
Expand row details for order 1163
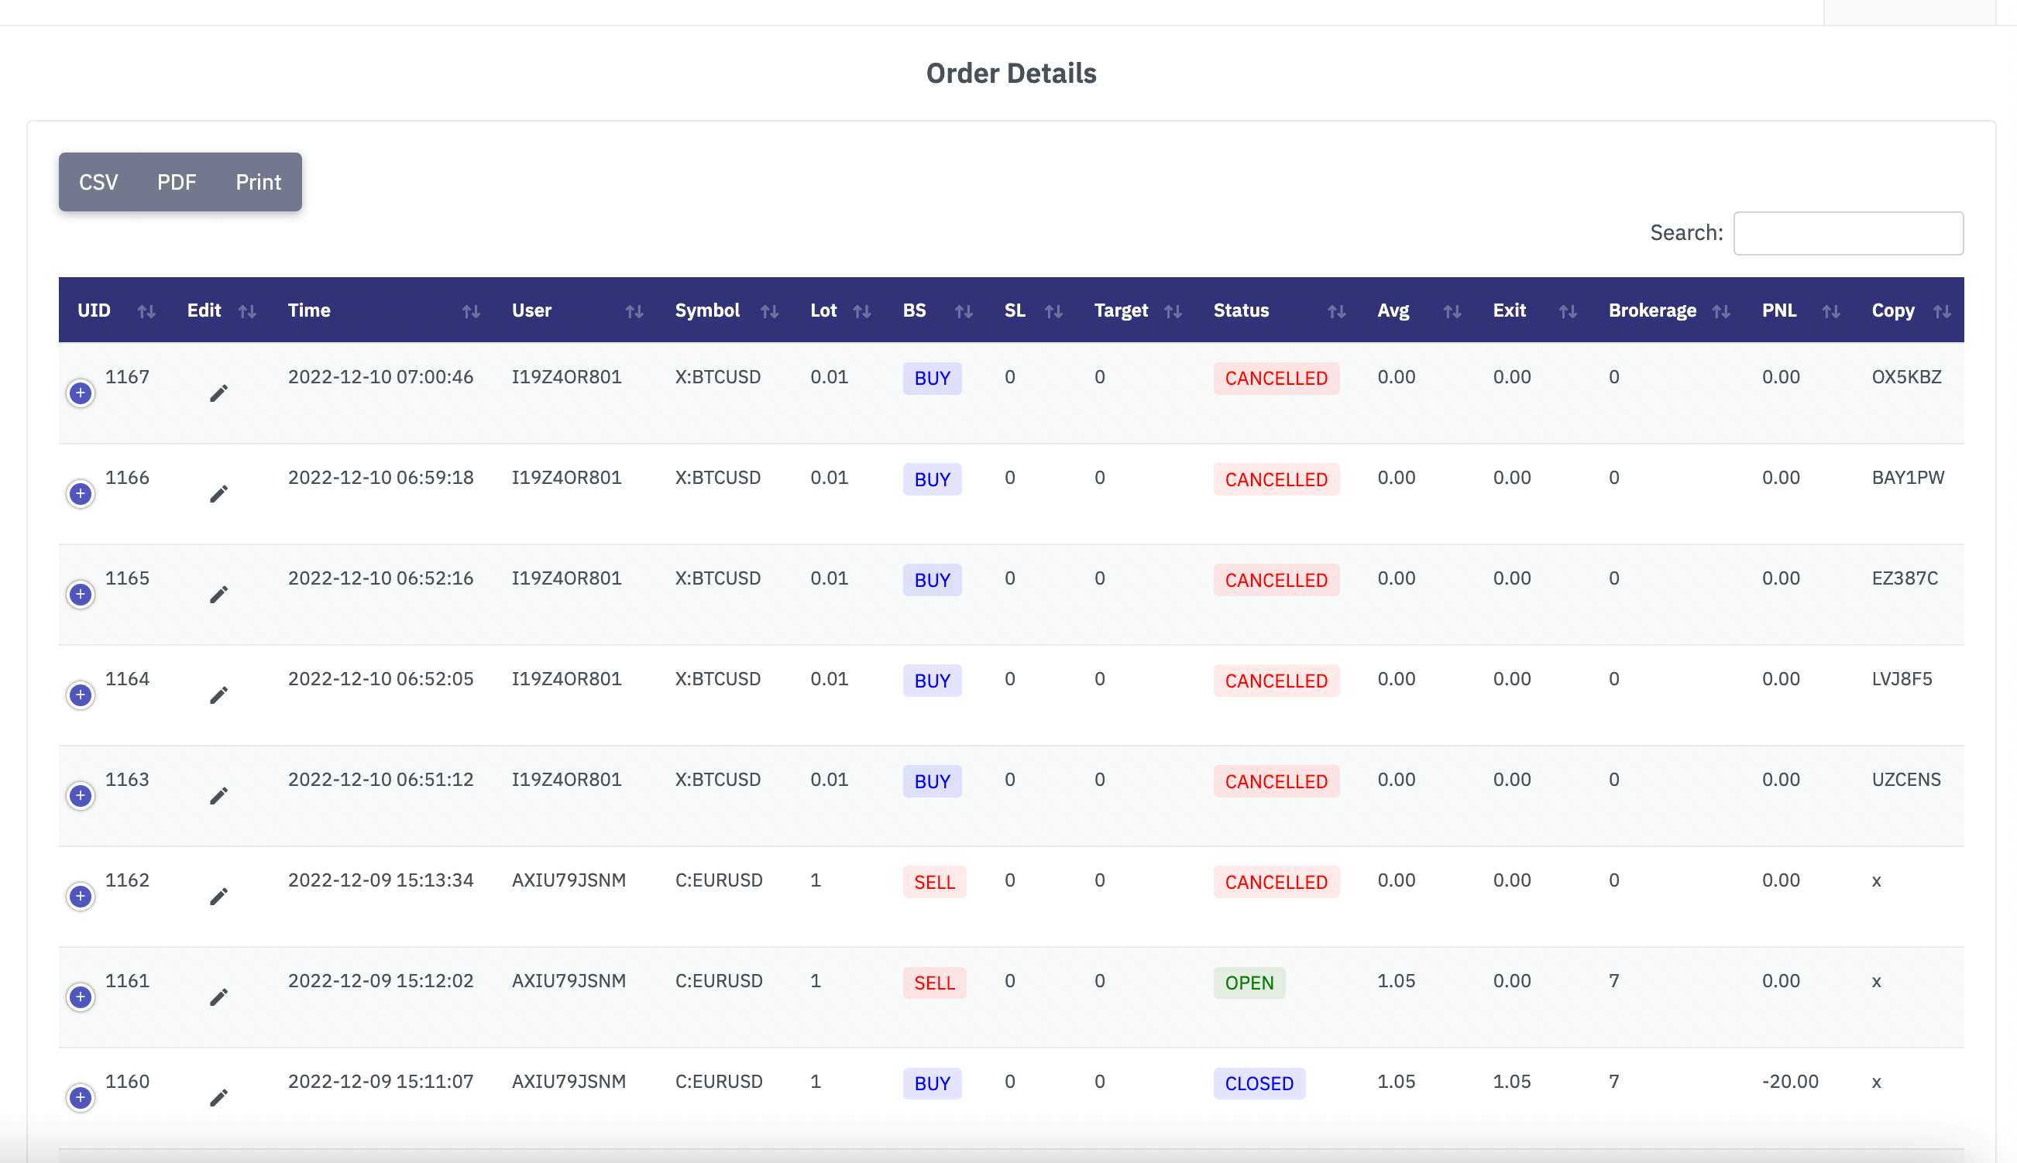tap(80, 795)
